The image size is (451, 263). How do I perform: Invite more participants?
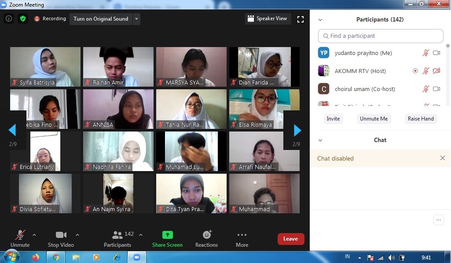click(x=333, y=119)
